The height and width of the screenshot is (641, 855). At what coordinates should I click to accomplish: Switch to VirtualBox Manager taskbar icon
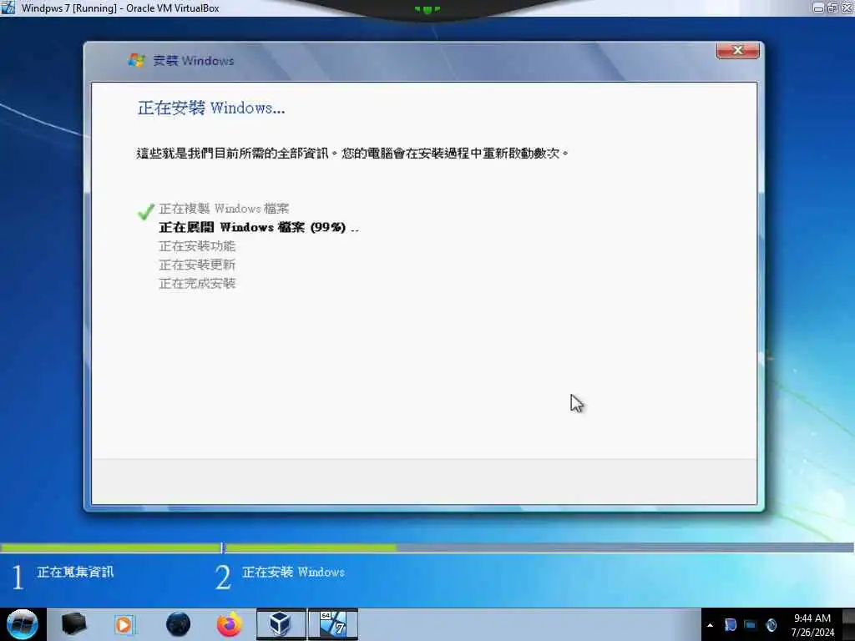pos(281,624)
